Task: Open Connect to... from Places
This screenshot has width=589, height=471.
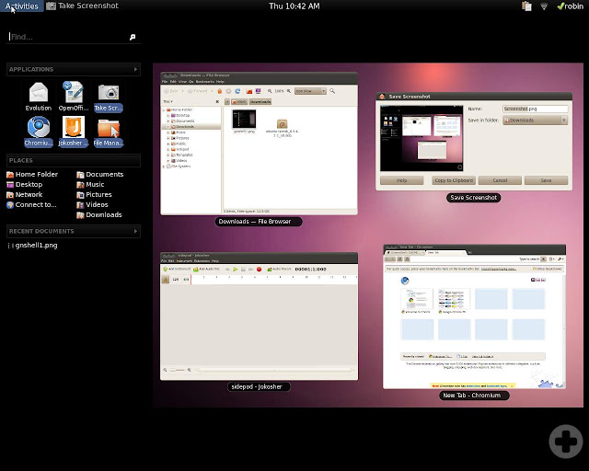Action: pyautogui.click(x=31, y=205)
